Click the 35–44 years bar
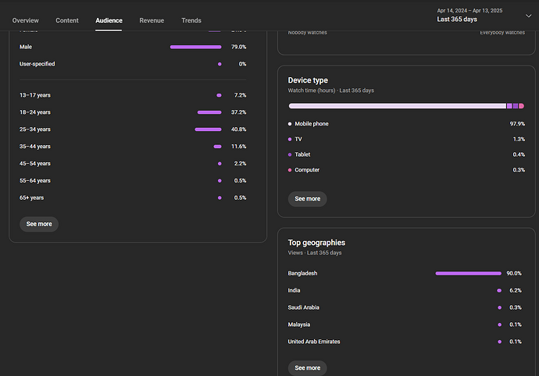Viewport: 539px width, 376px height. (218, 147)
